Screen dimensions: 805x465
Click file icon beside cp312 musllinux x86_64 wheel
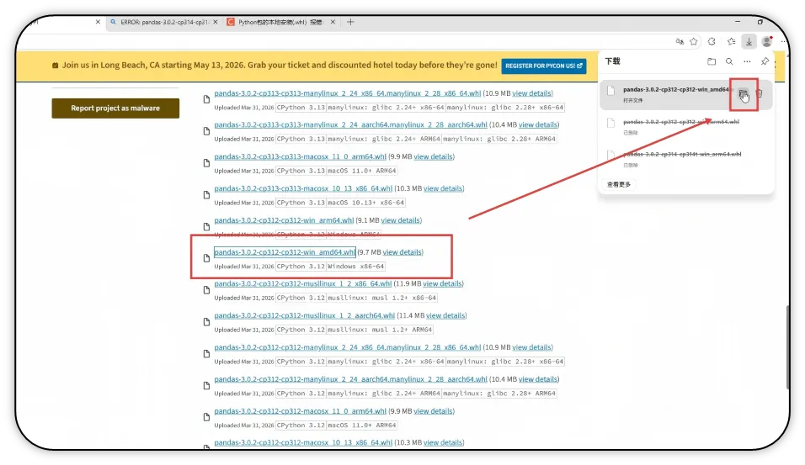206,290
